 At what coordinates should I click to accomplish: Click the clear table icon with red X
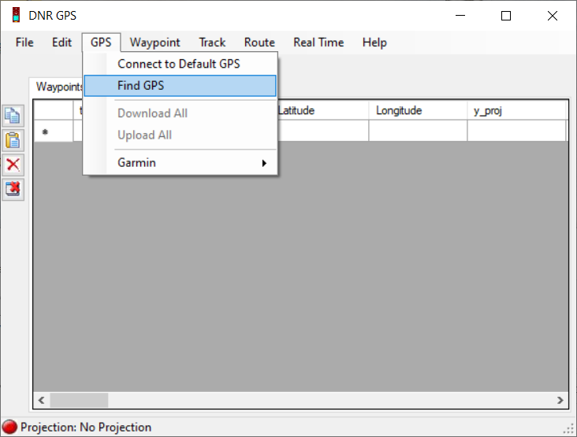pos(13,189)
